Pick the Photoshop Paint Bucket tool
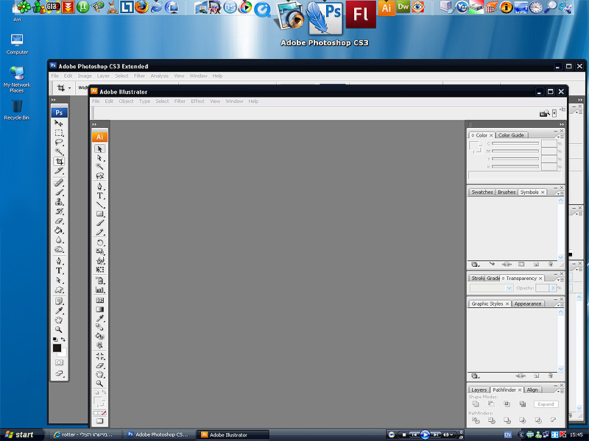Viewport: 589px width, 441px height. point(59,230)
